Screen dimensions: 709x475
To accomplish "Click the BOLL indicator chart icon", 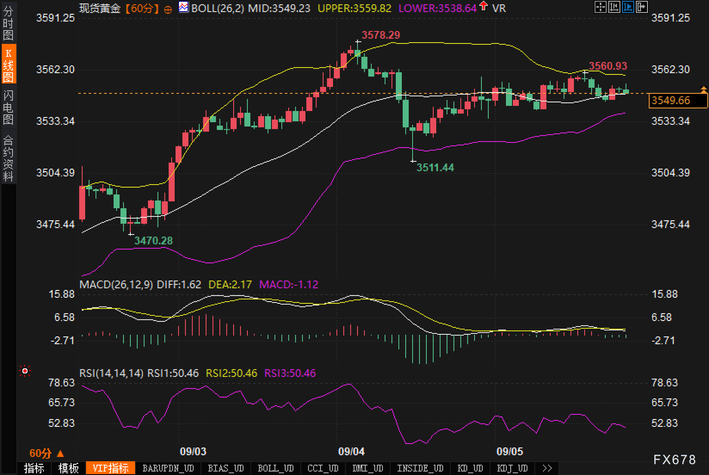I will coord(184,7).
